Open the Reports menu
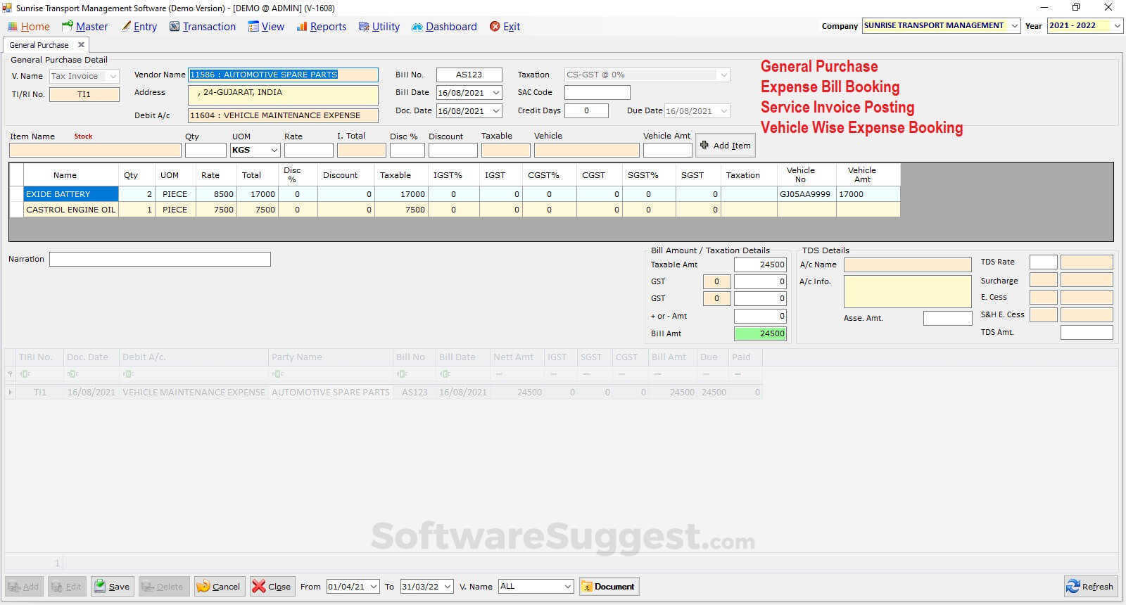Screen dimensions: 1126x605 [x=322, y=27]
